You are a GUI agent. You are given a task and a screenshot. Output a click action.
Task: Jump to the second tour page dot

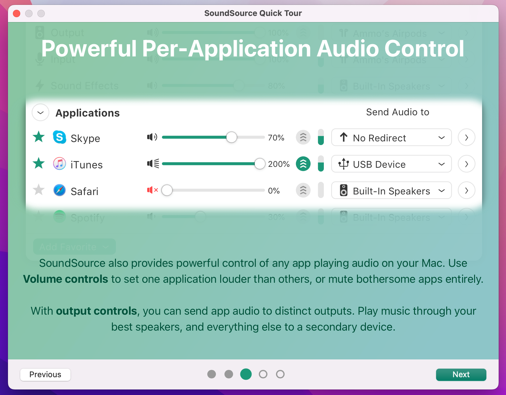[229, 374]
